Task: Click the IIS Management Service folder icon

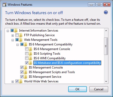Action: [25, 77]
